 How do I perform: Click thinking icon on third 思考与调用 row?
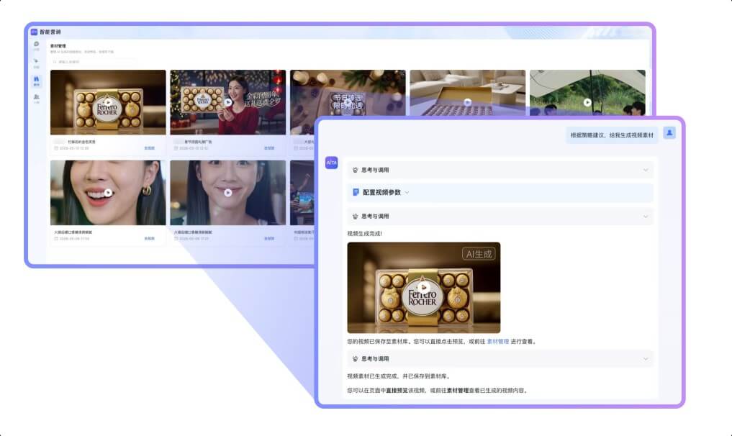tap(356, 359)
